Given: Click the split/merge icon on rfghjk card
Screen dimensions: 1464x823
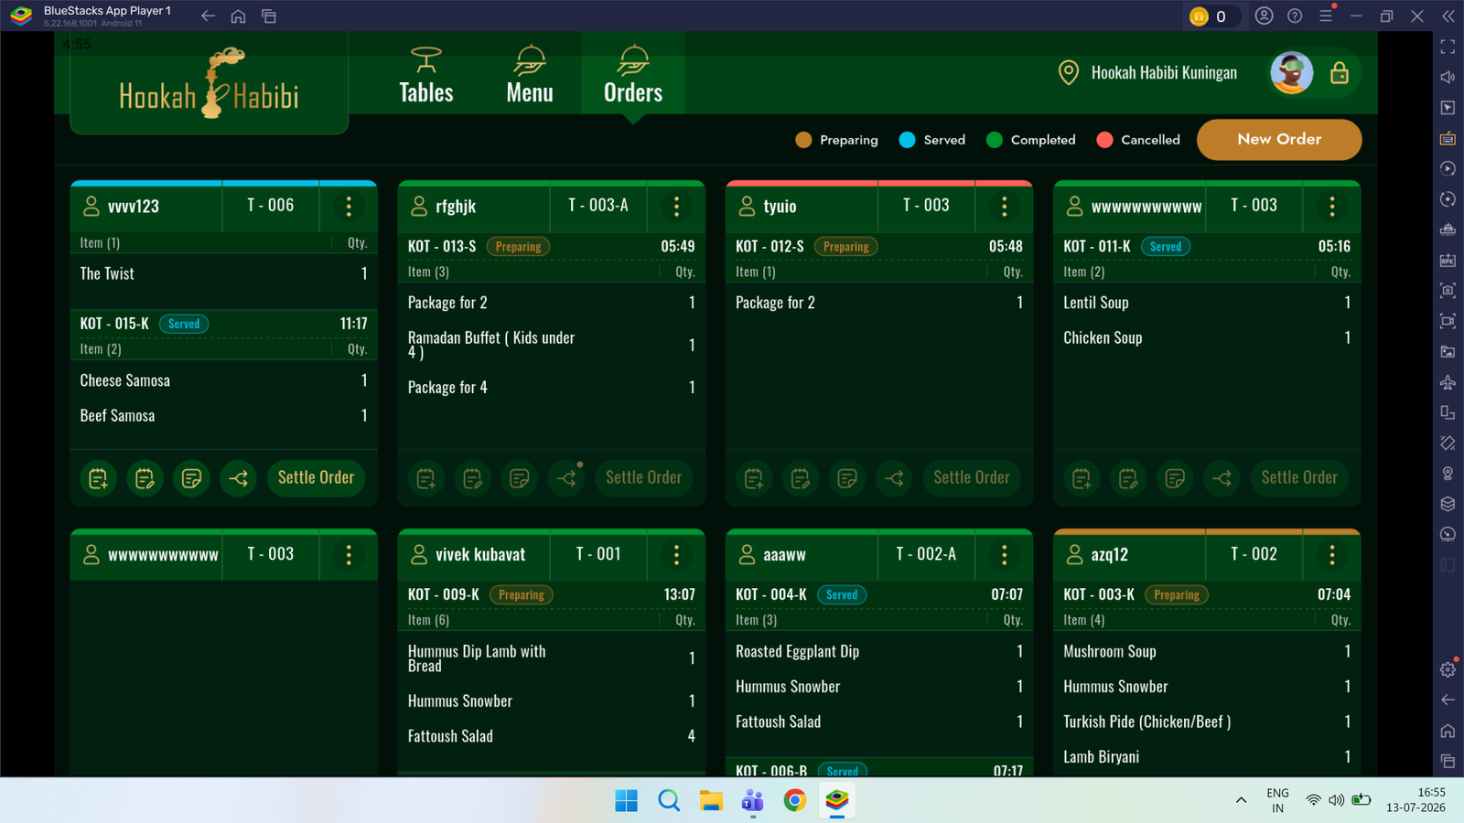Looking at the screenshot, I should [x=566, y=478].
